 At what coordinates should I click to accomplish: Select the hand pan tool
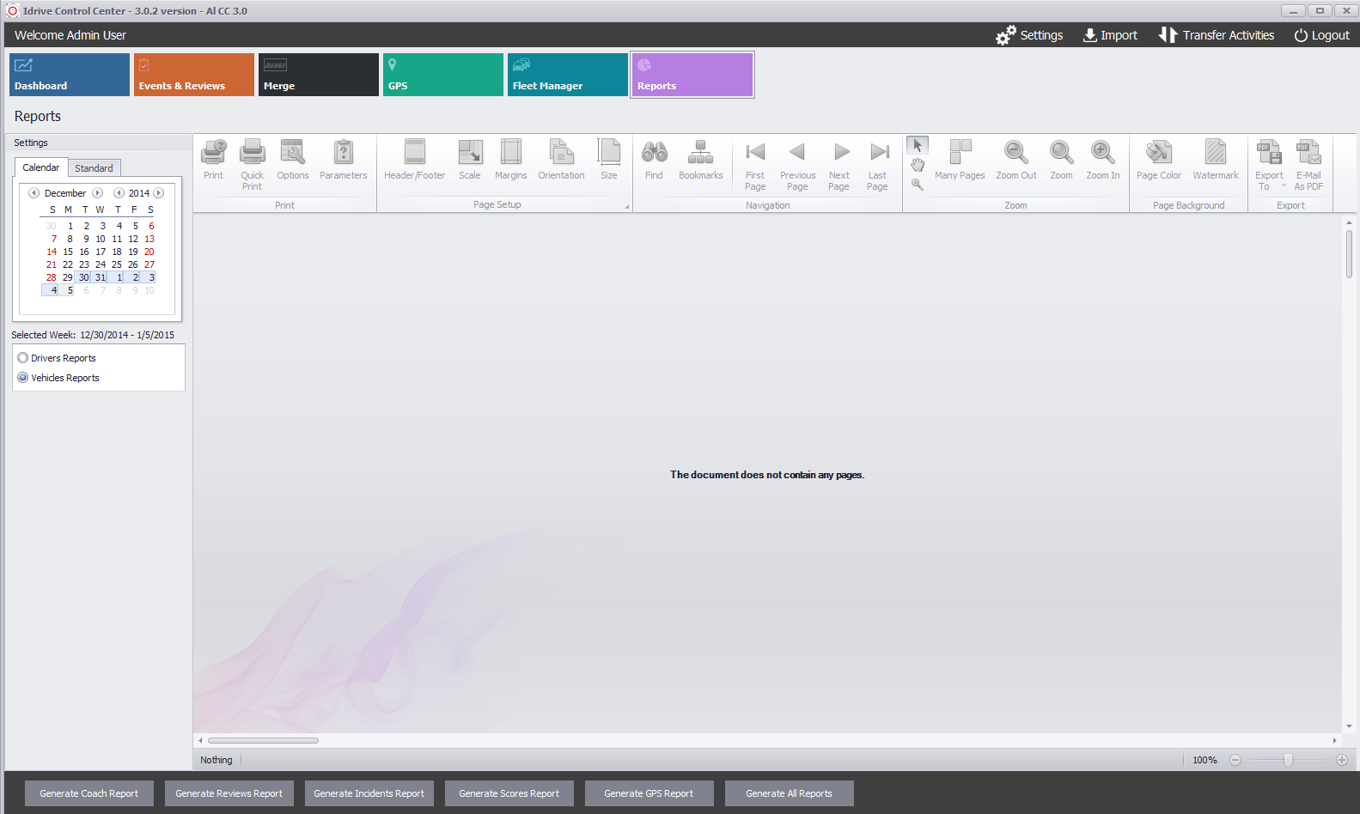click(x=918, y=165)
